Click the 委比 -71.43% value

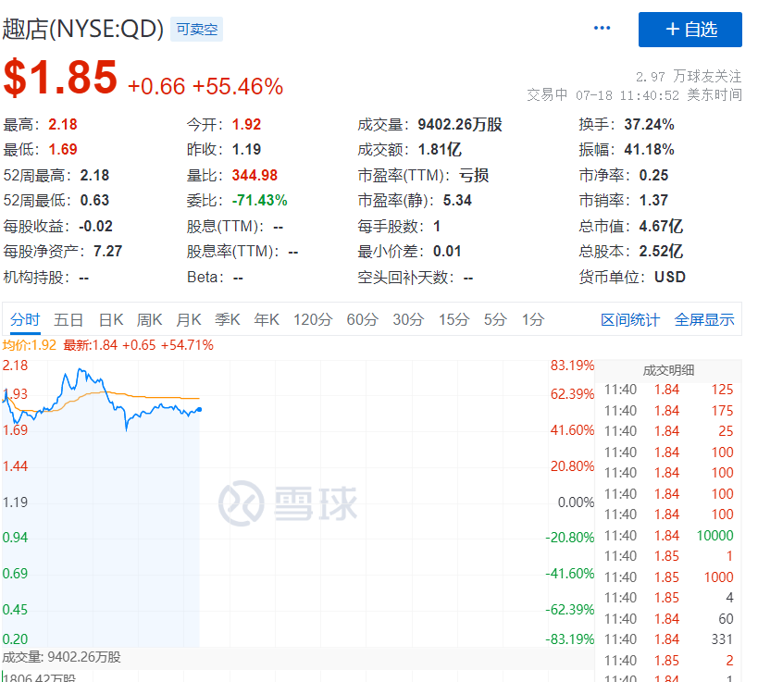(x=259, y=200)
